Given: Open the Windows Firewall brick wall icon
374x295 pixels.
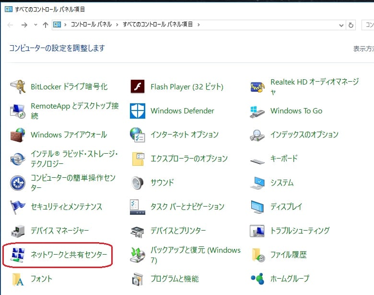Looking at the screenshot, I should tap(18, 135).
